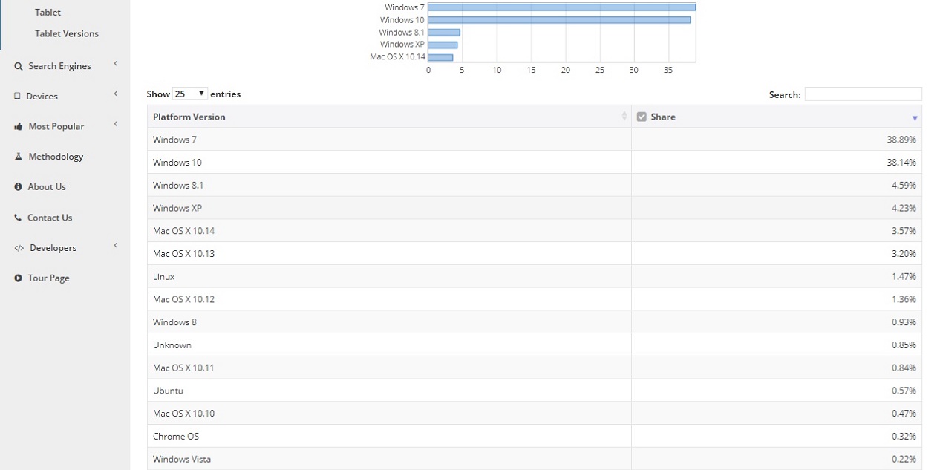Select the Windows Vista table row
The width and height of the screenshot is (940, 470).
point(535,460)
